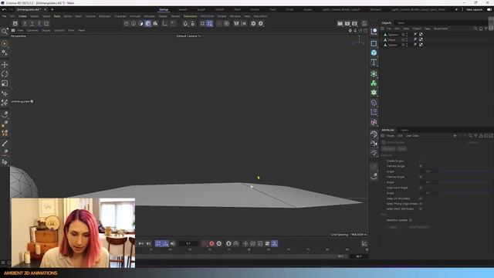
Task: Open the New Defaults dropdown button
Action: click(x=418, y=227)
